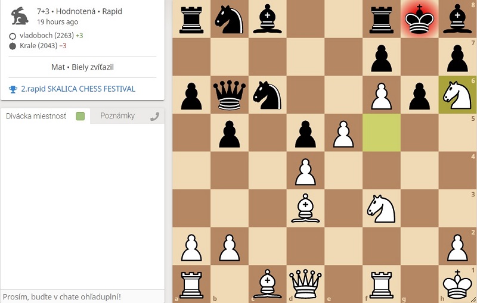477x303 pixels.
Task: Open player Krale's profile
Action: pos(30,45)
